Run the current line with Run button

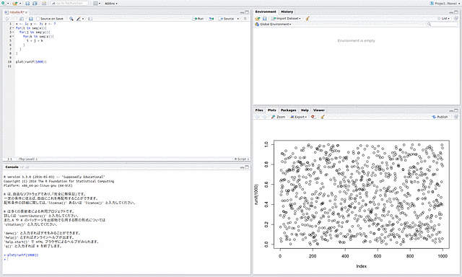pyautogui.click(x=199, y=19)
